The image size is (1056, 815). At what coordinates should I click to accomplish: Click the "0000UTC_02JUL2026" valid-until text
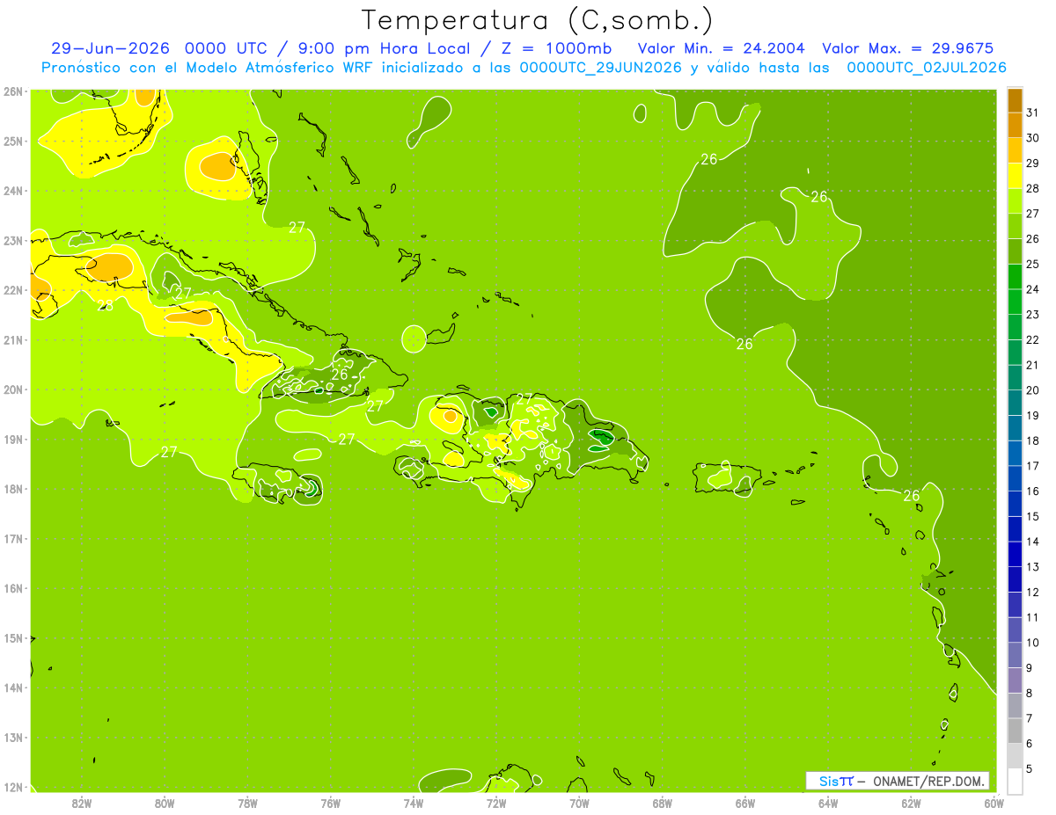pos(927,67)
